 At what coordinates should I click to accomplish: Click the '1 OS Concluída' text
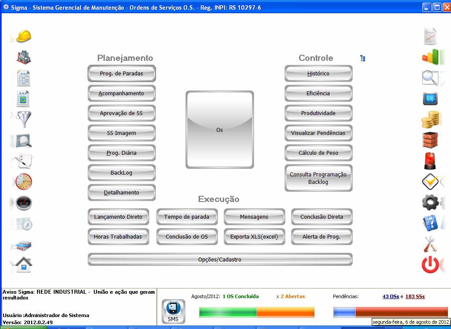point(240,296)
